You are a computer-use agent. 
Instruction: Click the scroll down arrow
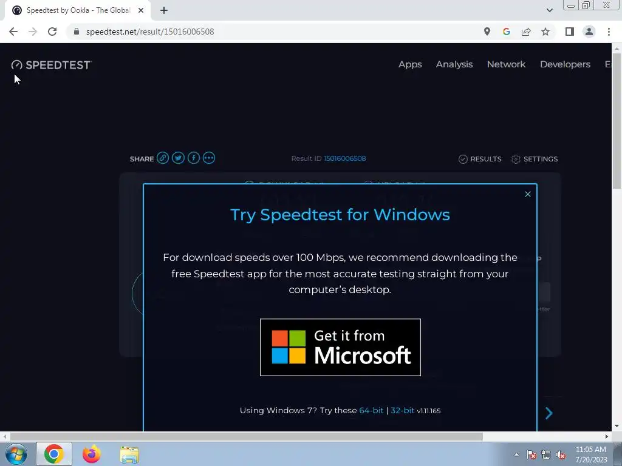(x=617, y=426)
